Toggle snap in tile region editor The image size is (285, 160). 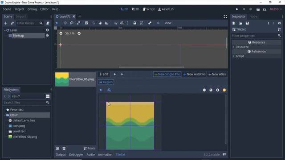[109, 90]
